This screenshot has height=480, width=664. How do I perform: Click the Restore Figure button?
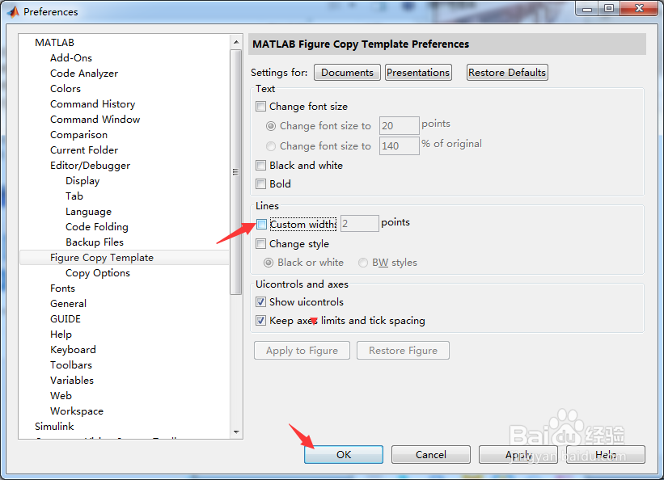coord(403,351)
